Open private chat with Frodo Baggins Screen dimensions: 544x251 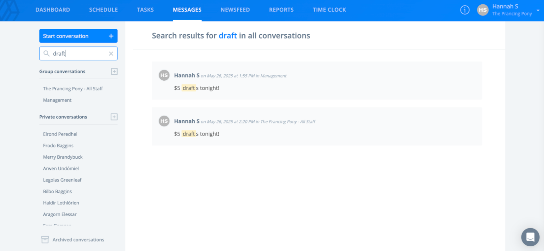58,145
